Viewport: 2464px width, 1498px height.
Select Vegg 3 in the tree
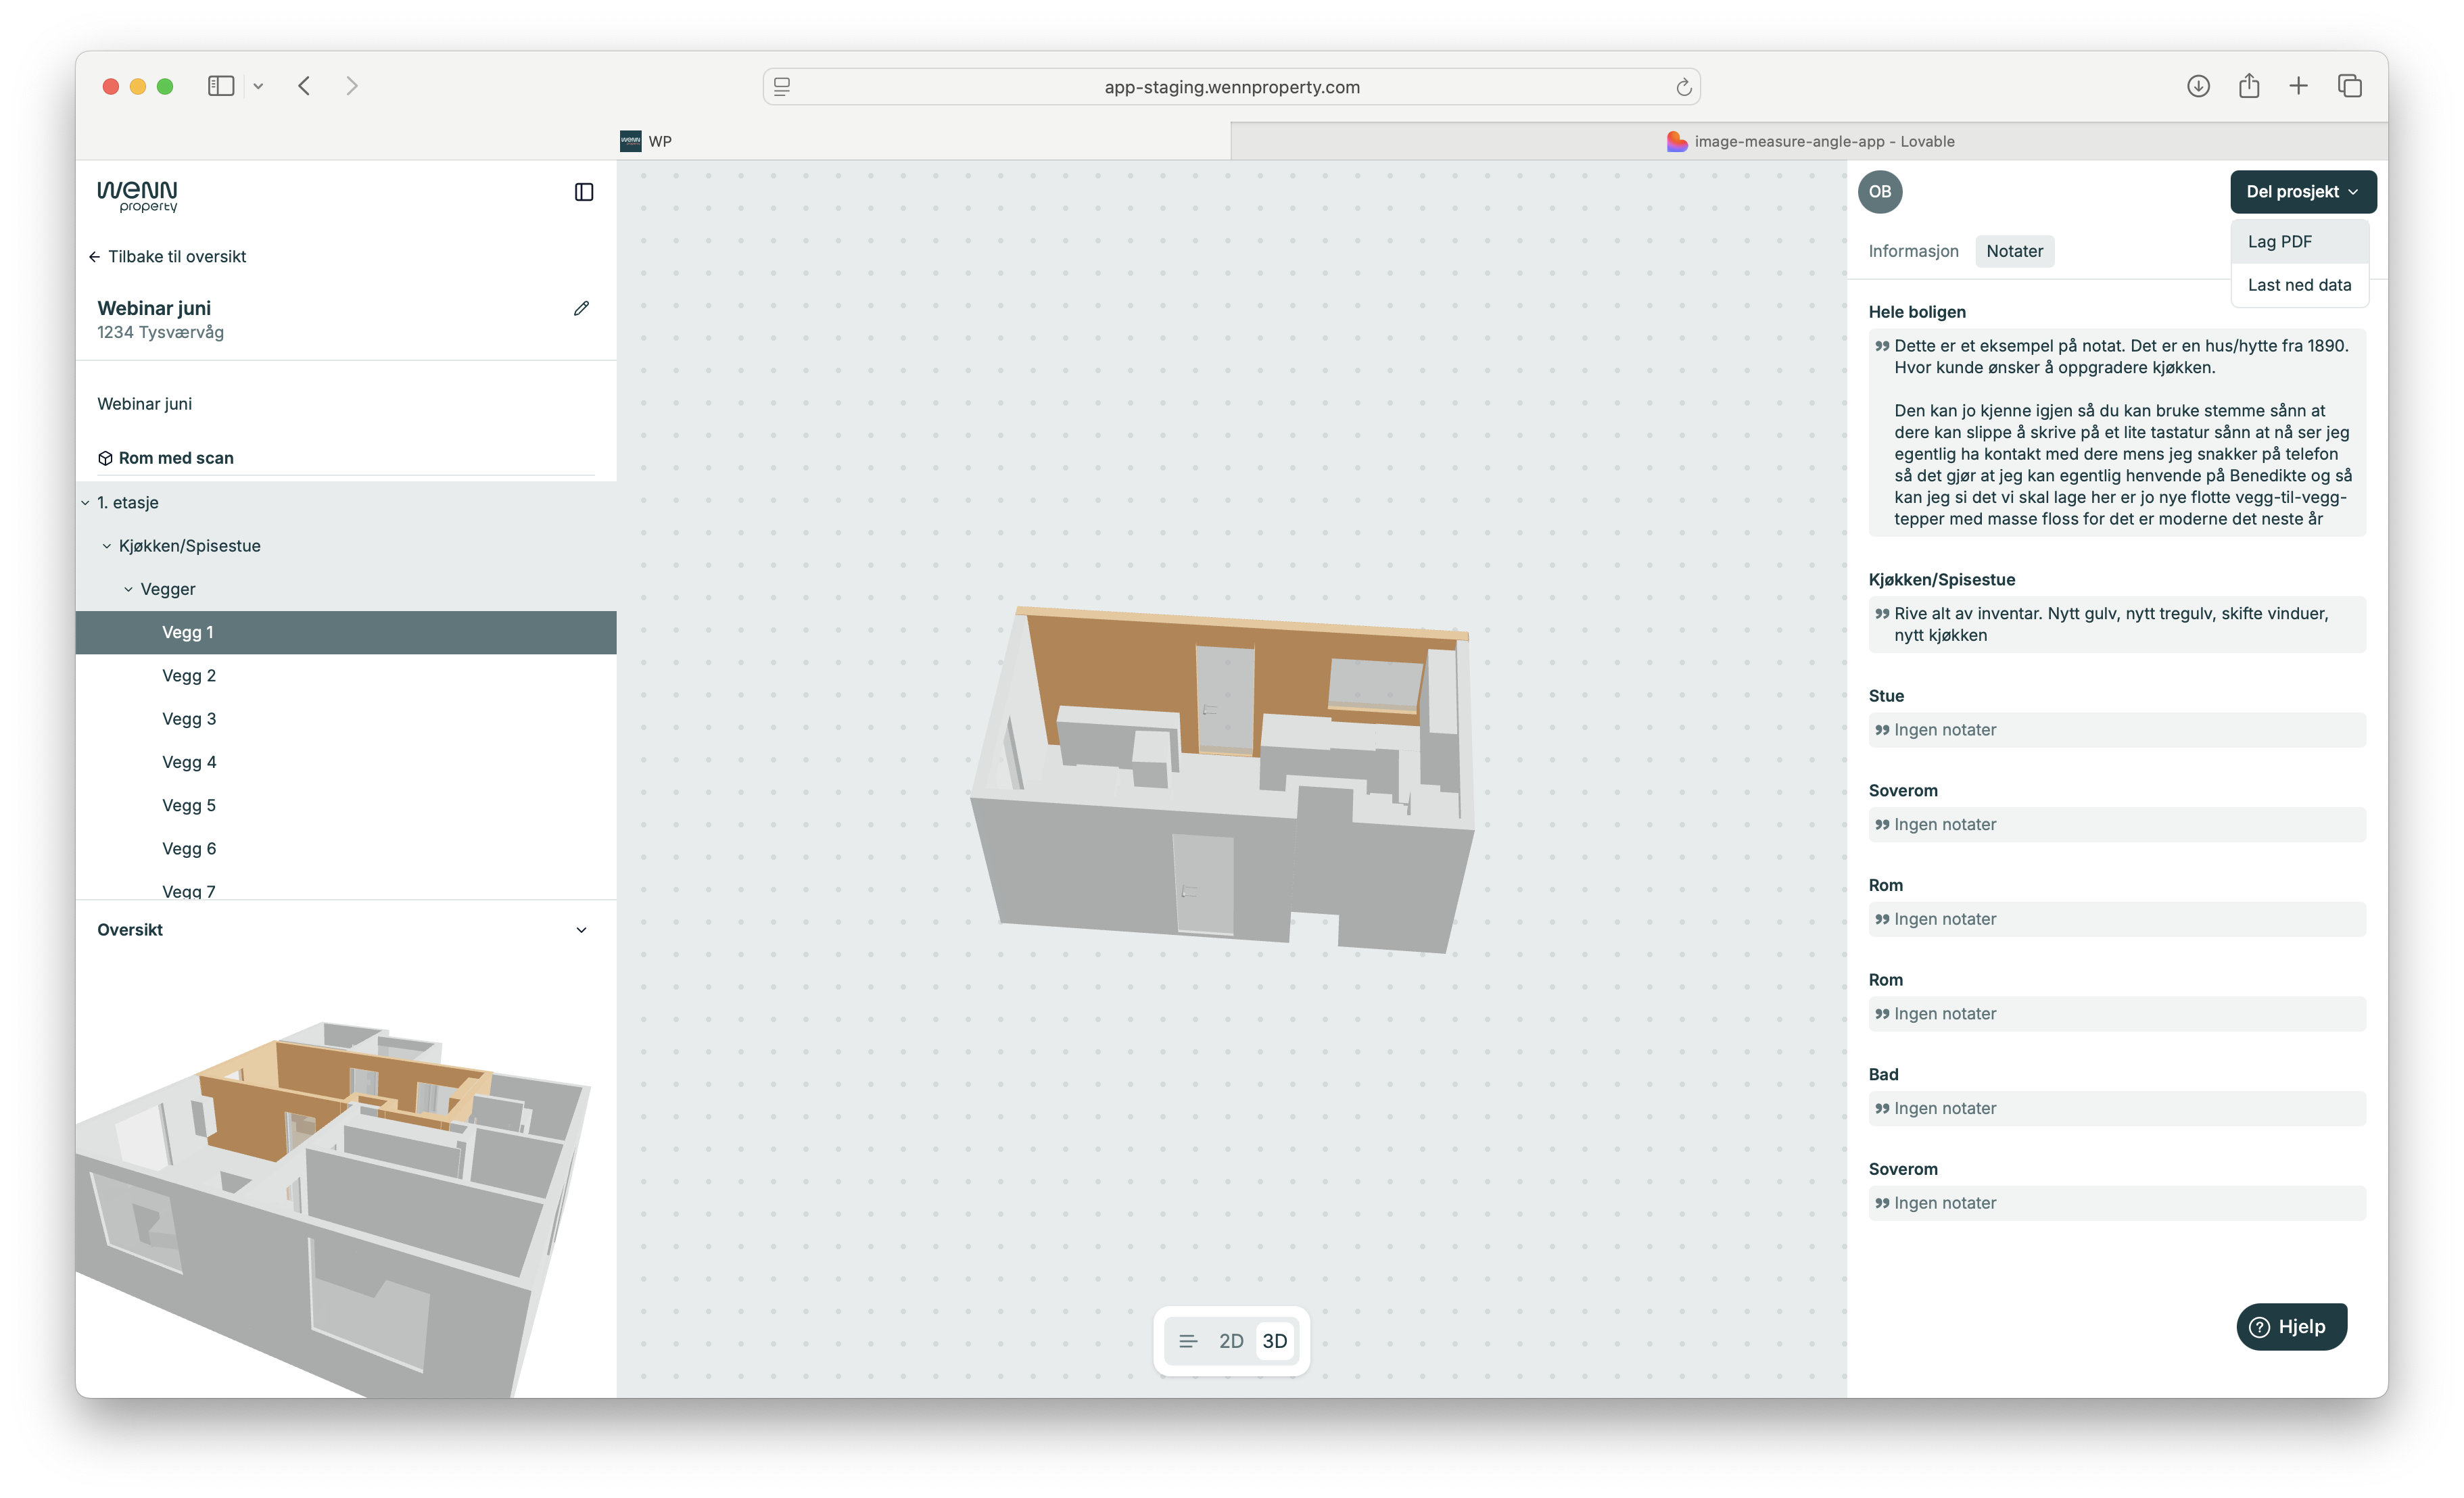pos(189,719)
